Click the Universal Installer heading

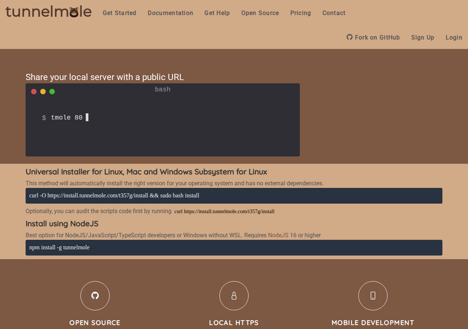[146, 172]
